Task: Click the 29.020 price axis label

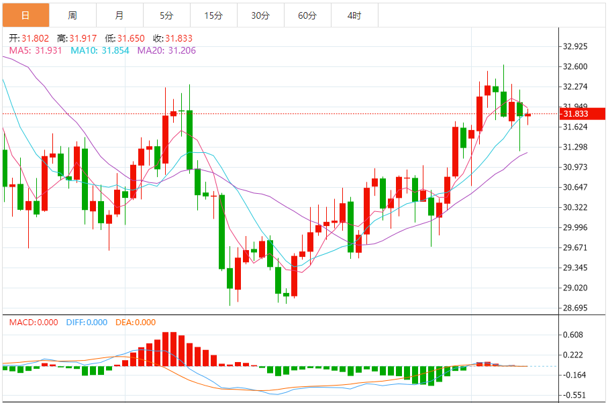Action: (575, 288)
